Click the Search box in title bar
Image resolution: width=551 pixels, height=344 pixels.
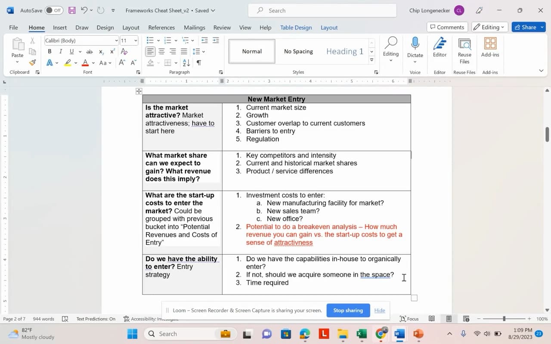pos(322,10)
